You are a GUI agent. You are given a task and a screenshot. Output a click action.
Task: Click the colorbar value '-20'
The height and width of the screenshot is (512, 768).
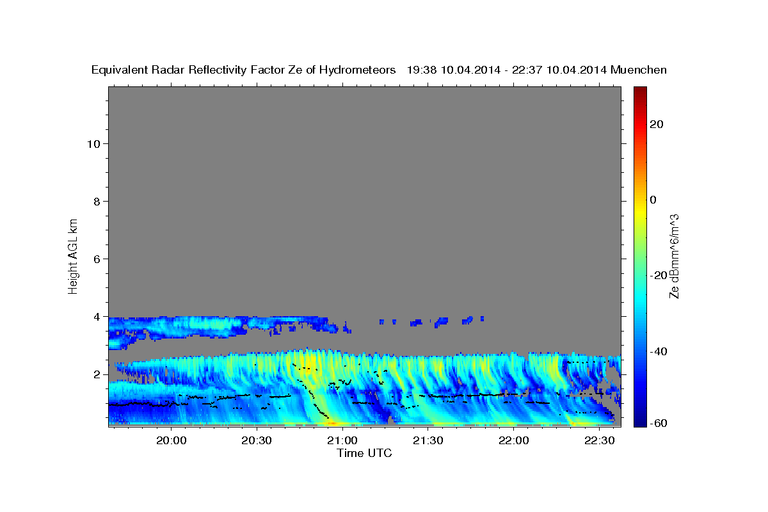pyautogui.click(x=657, y=275)
